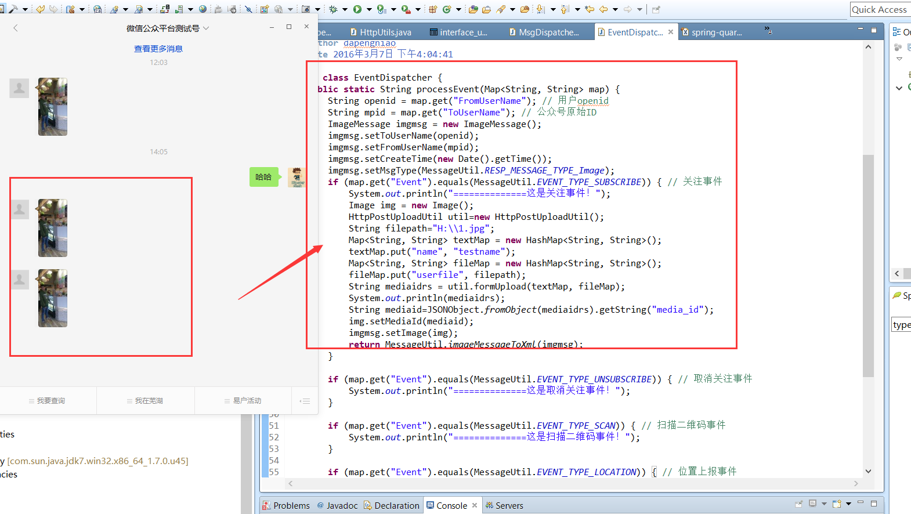This screenshot has width=911, height=514.
Task: Open the MsgDispatcher editor tab
Action: coord(548,32)
